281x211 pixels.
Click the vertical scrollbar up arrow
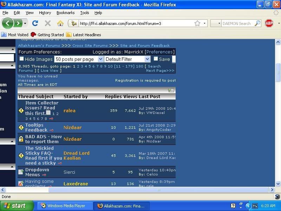(x=278, y=42)
